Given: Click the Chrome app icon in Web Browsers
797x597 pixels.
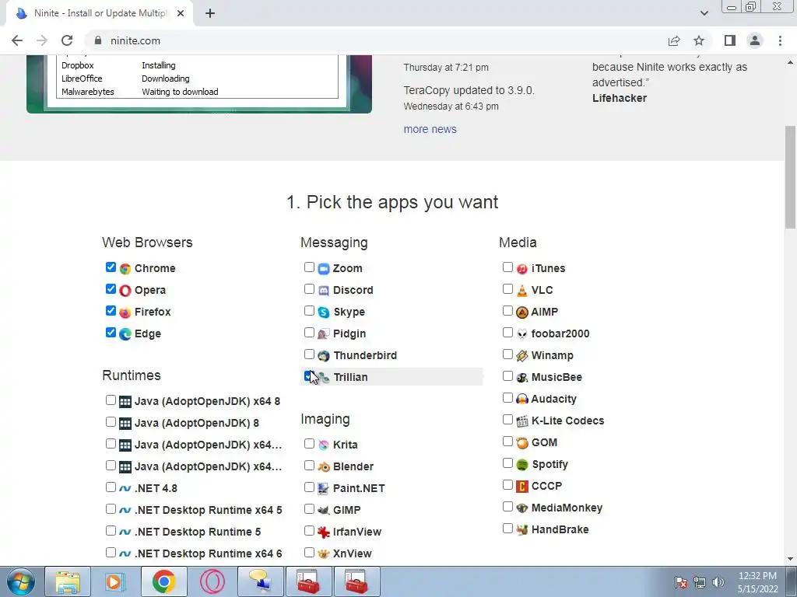Looking at the screenshot, I should point(125,268).
